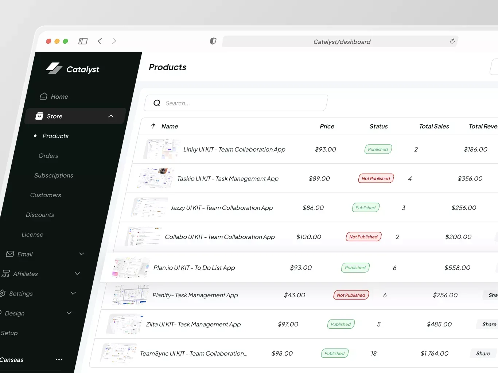The image size is (498, 373).
Task: Sort by the Status column header
Action: 378,126
